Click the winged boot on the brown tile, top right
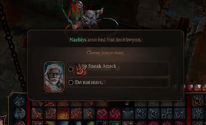Viewport: 206px width, 125px height. [198, 100]
